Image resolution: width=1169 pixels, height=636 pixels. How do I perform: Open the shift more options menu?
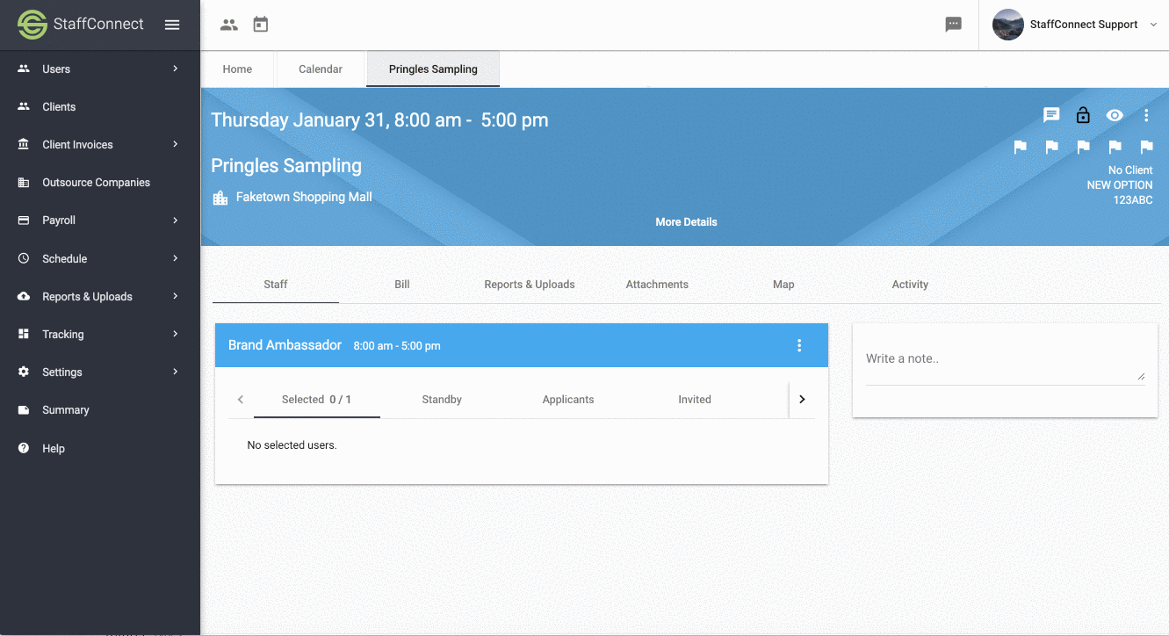pyautogui.click(x=1146, y=115)
